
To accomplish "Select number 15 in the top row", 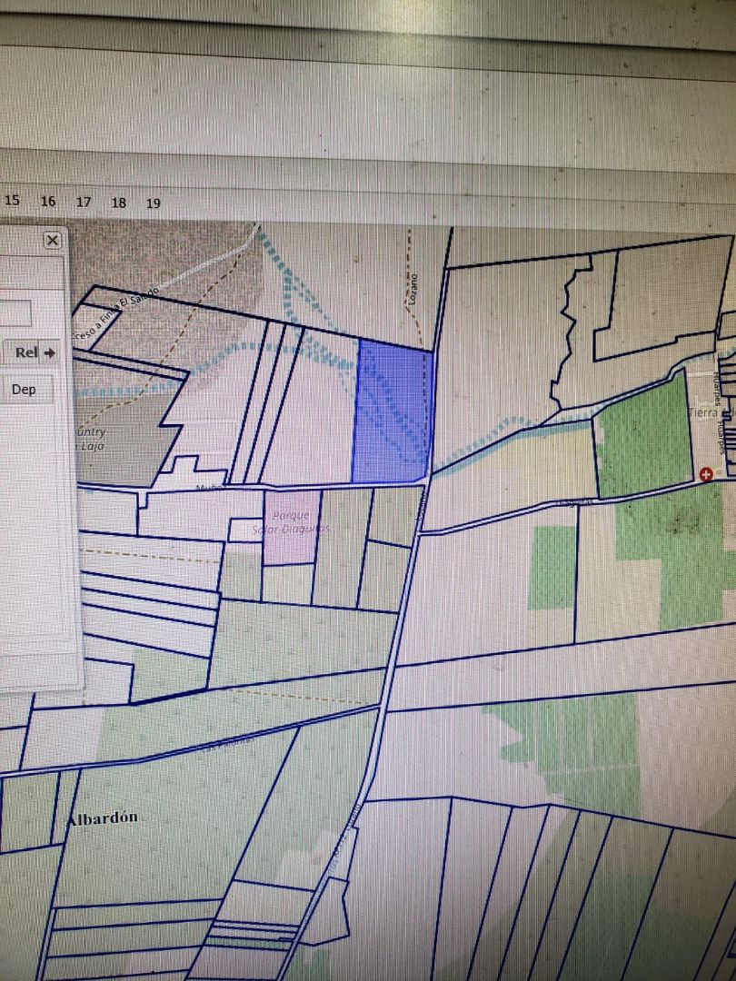I will 13,201.
